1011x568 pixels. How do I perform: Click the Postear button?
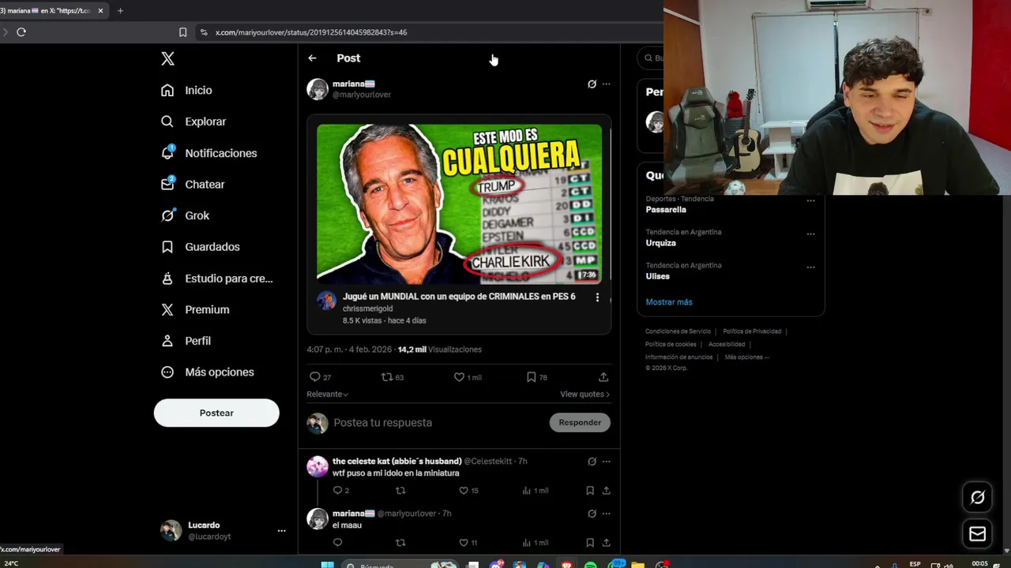(x=216, y=413)
